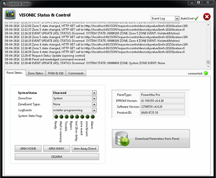Click the Product ID field

162,113
